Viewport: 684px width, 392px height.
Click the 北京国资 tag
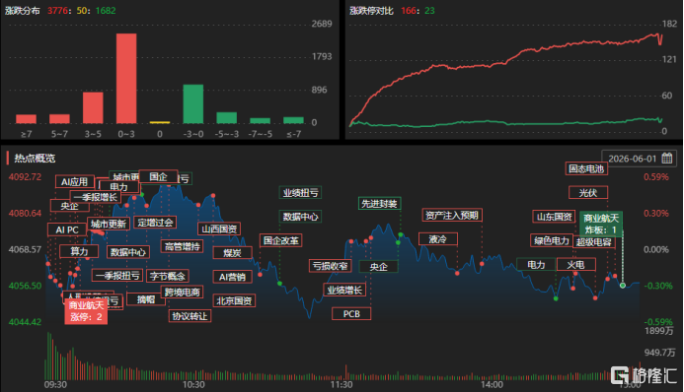(234, 300)
